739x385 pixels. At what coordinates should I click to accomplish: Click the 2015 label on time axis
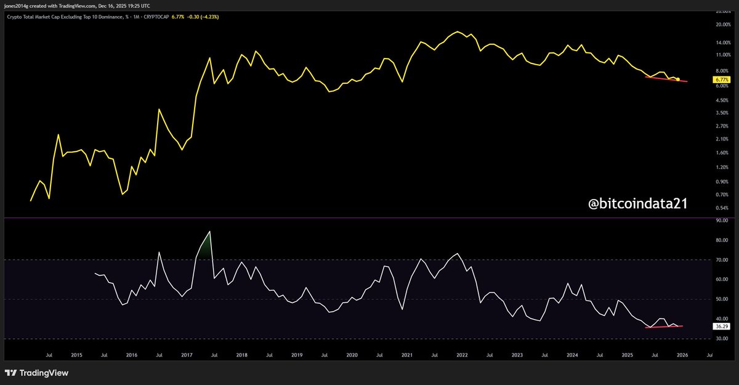[76, 355]
